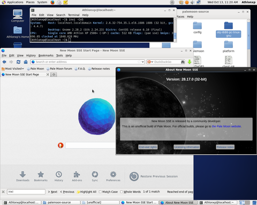Open the platform folder in file manager

point(229,46)
